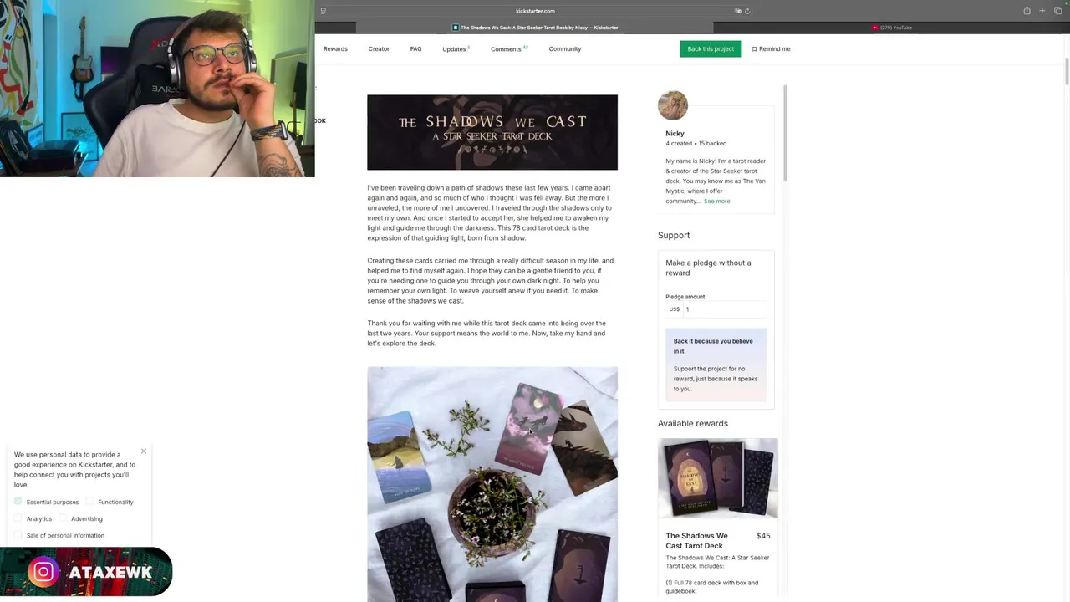Click the translate icon in address bar

pos(737,11)
